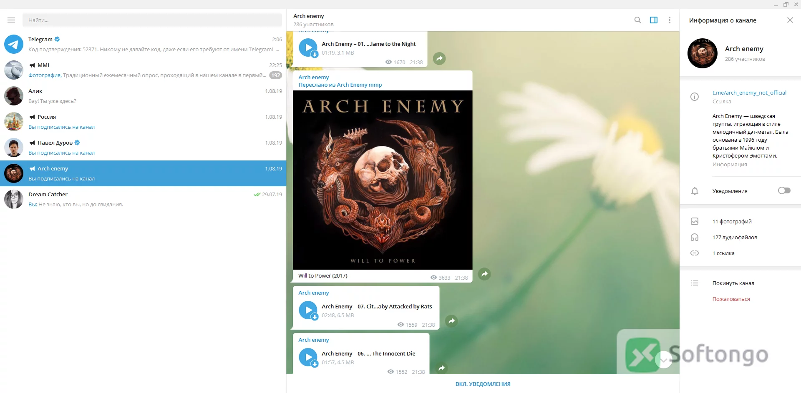The image size is (801, 393).
Task: Click Пожаловаться to report channel
Action: coord(731,299)
